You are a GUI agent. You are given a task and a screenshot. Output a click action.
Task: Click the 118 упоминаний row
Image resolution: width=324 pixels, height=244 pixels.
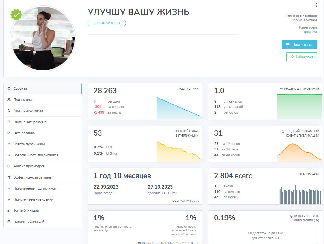(x=229, y=107)
